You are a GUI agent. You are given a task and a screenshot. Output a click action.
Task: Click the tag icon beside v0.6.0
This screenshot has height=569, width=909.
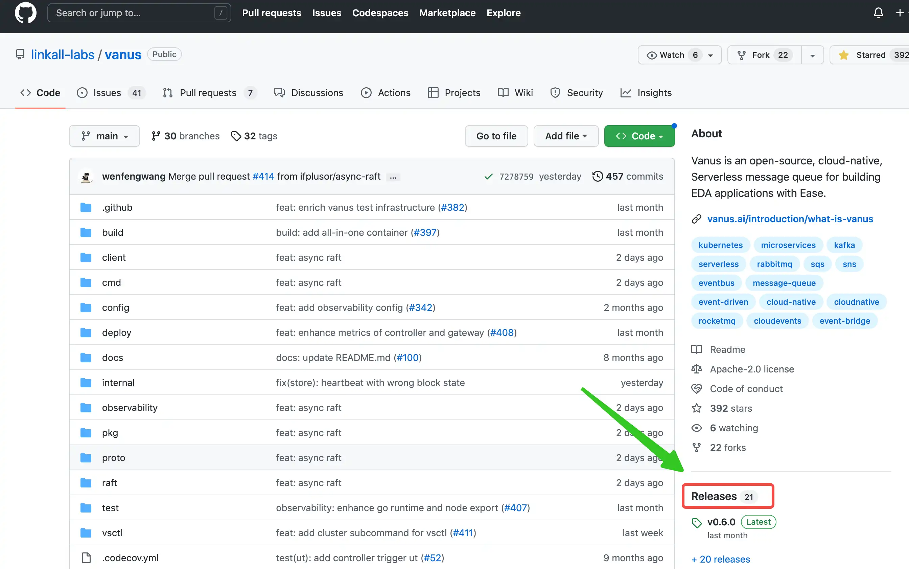coord(697,523)
